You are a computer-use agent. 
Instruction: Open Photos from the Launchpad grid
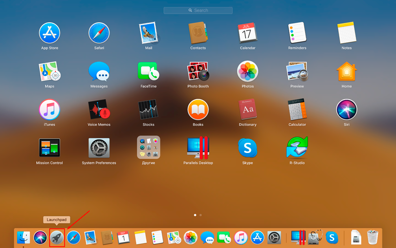pos(247,71)
